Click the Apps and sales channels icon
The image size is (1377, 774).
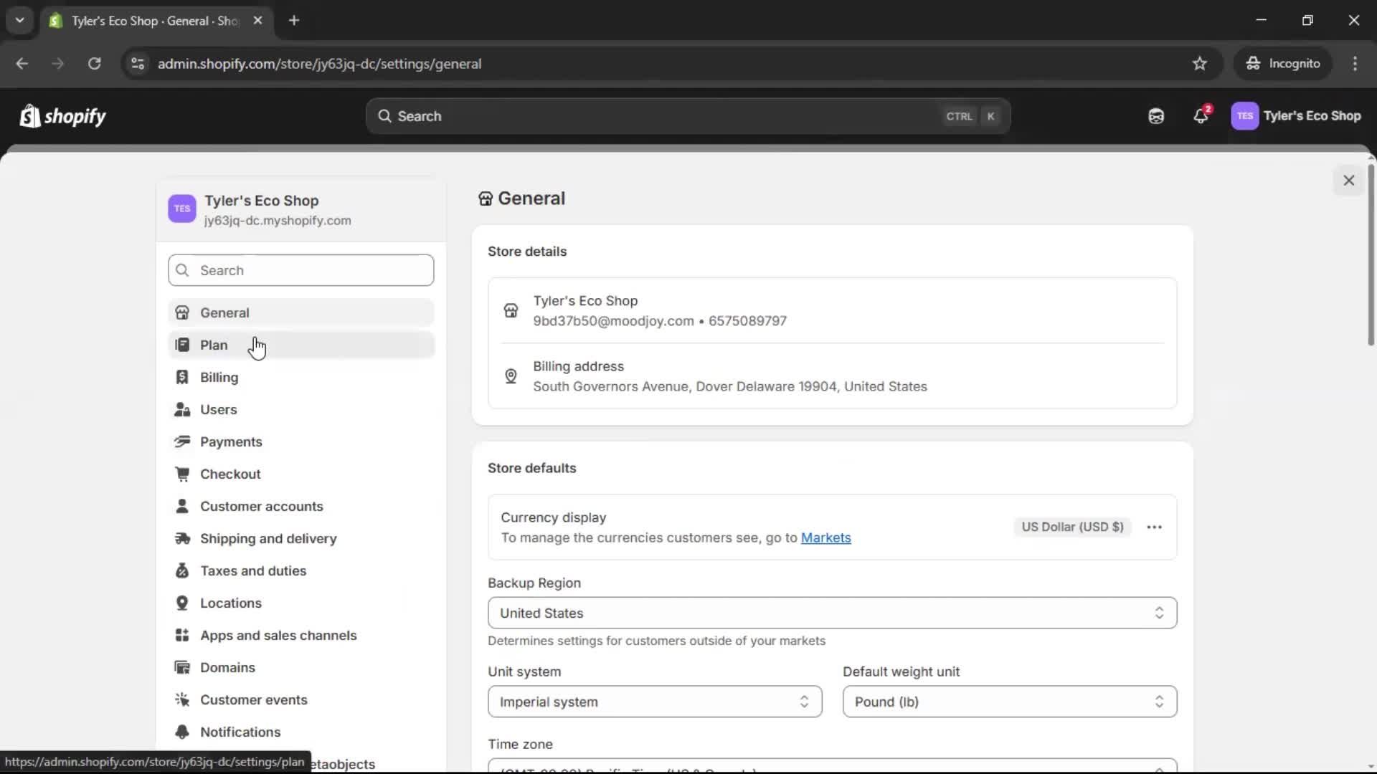[182, 635]
